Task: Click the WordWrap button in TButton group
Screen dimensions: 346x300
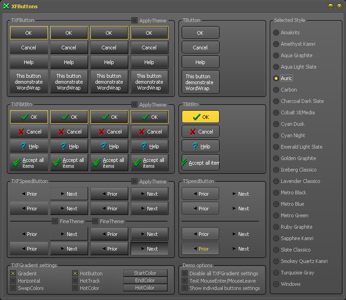Action: tap(200, 82)
